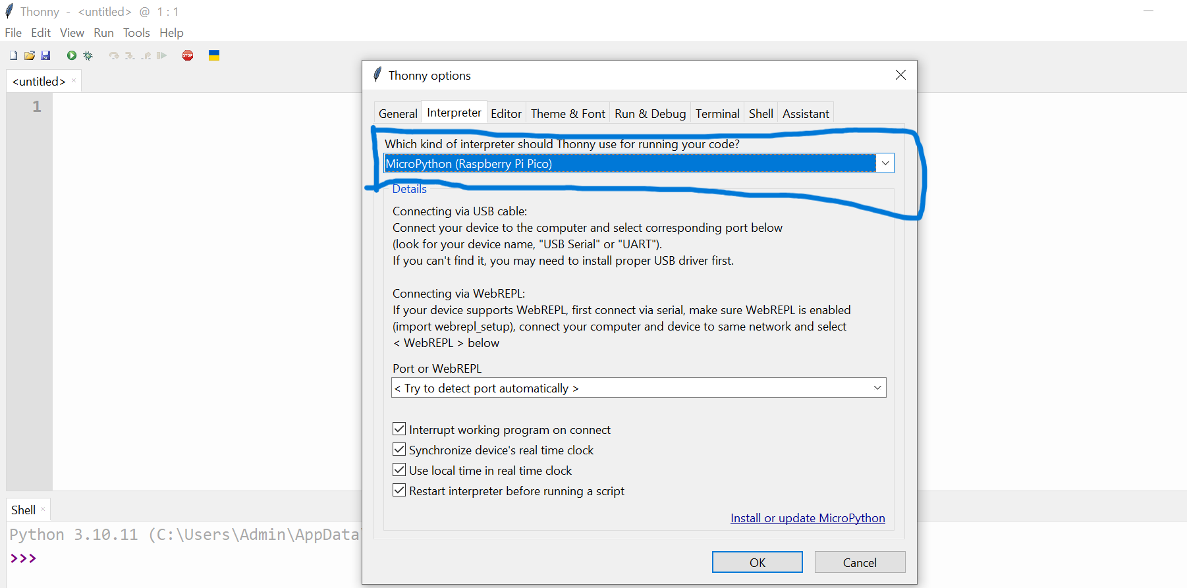Minimize the Thonny main window
The height and width of the screenshot is (588, 1187).
pyautogui.click(x=1148, y=11)
